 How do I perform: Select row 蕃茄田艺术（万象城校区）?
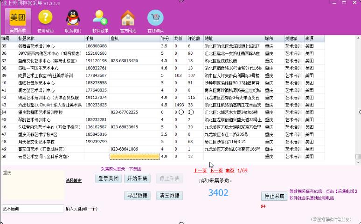click(162, 149)
